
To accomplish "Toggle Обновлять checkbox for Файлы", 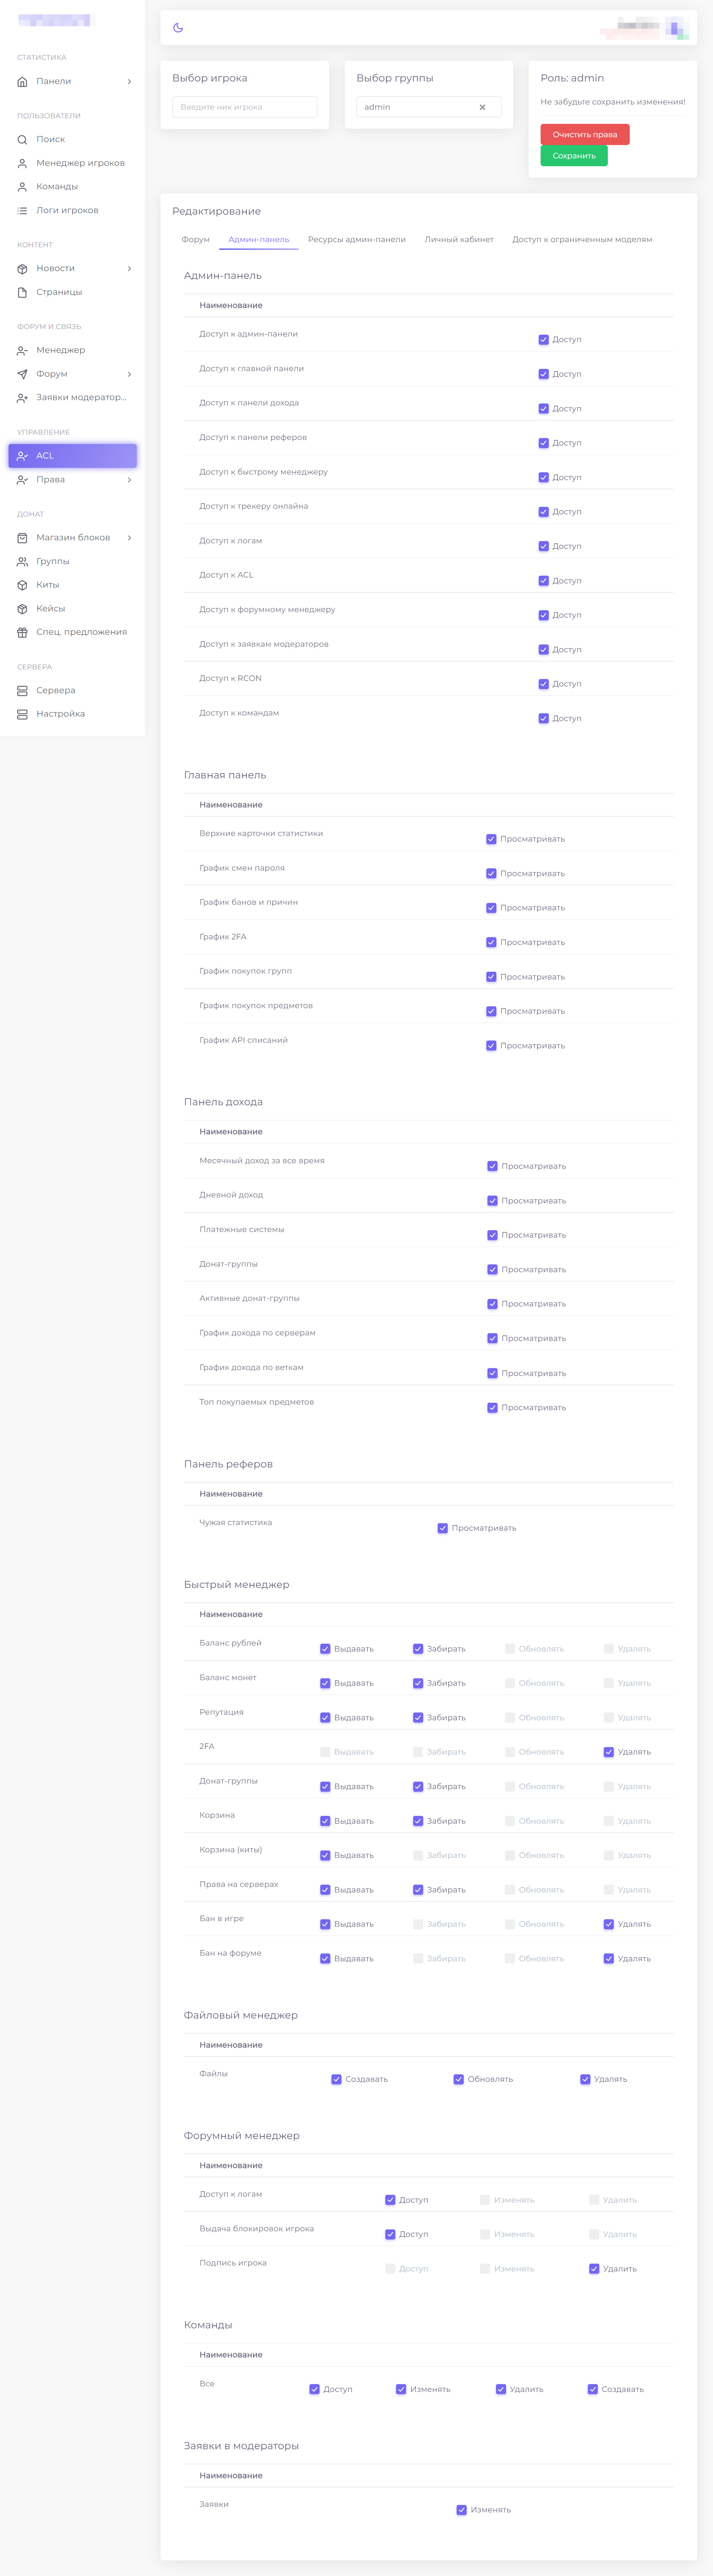I will click(458, 2079).
